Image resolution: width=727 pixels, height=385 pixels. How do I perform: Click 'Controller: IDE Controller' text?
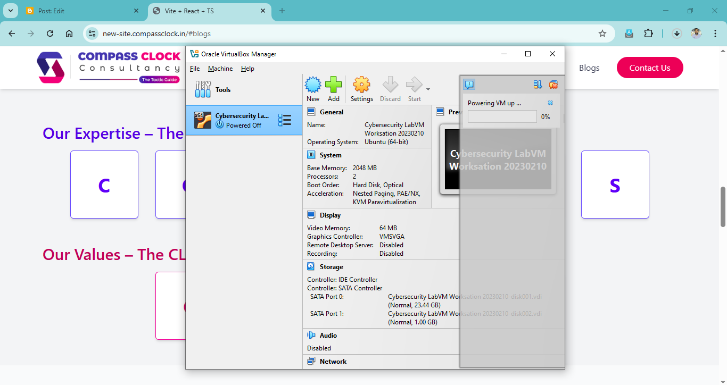click(342, 280)
